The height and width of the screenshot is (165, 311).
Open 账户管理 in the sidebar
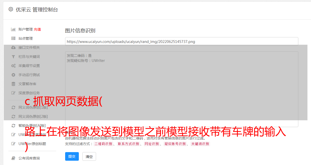coord(26,29)
